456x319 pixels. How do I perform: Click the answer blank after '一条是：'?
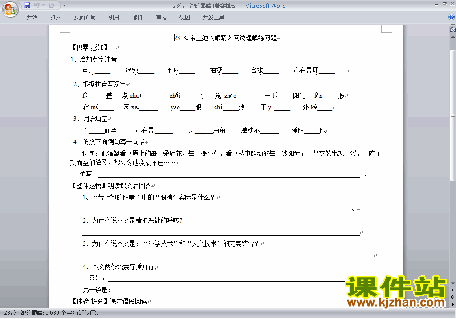[x=227, y=279]
